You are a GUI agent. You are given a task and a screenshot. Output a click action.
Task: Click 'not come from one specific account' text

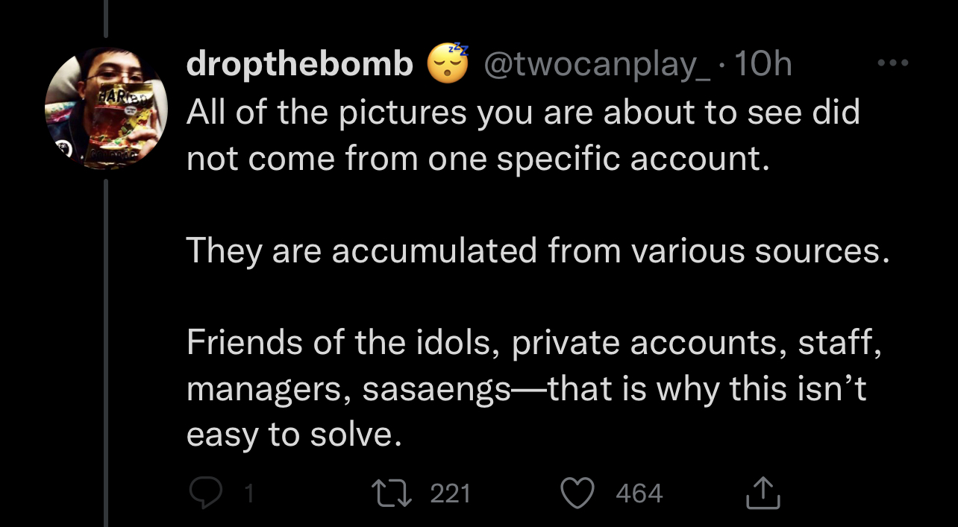pyautogui.click(x=478, y=158)
